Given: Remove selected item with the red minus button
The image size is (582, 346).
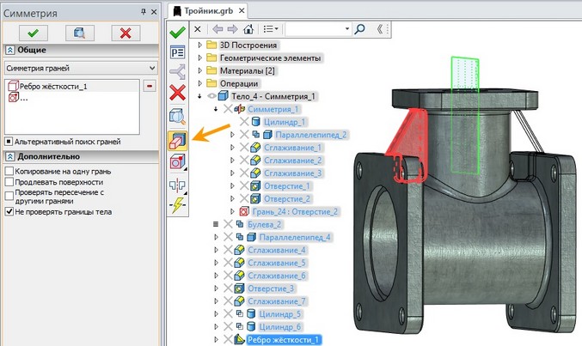Looking at the screenshot, I should [x=150, y=87].
